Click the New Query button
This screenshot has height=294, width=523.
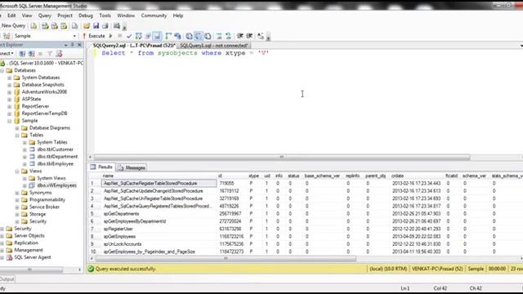[13, 26]
